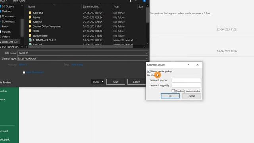The width and height of the screenshot is (254, 143).
Task: Open the Tools dropdown menu
Action: point(98,82)
